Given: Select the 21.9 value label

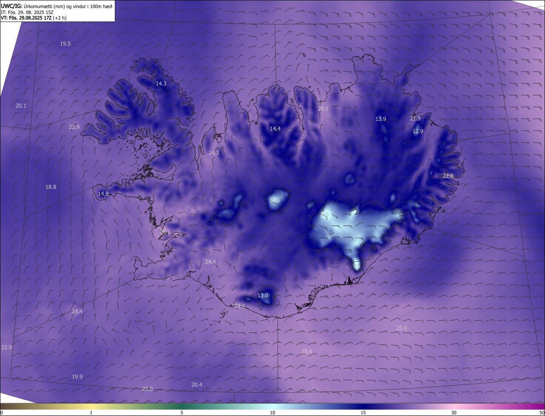Looking at the screenshot, I should click(415, 119).
